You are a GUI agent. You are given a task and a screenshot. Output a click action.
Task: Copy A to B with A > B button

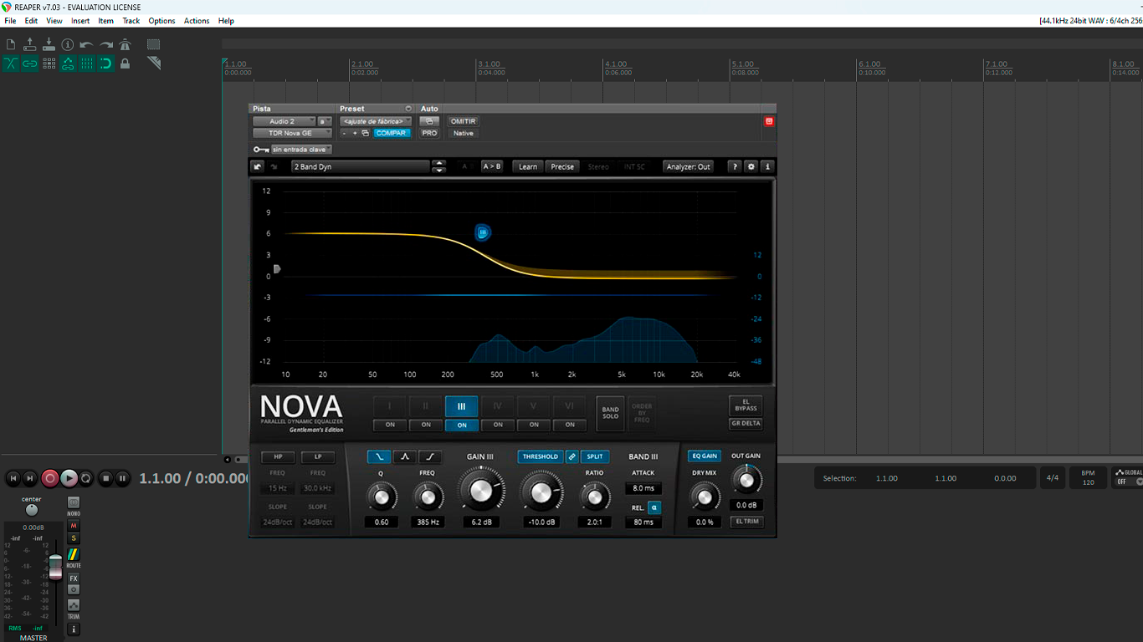492,166
